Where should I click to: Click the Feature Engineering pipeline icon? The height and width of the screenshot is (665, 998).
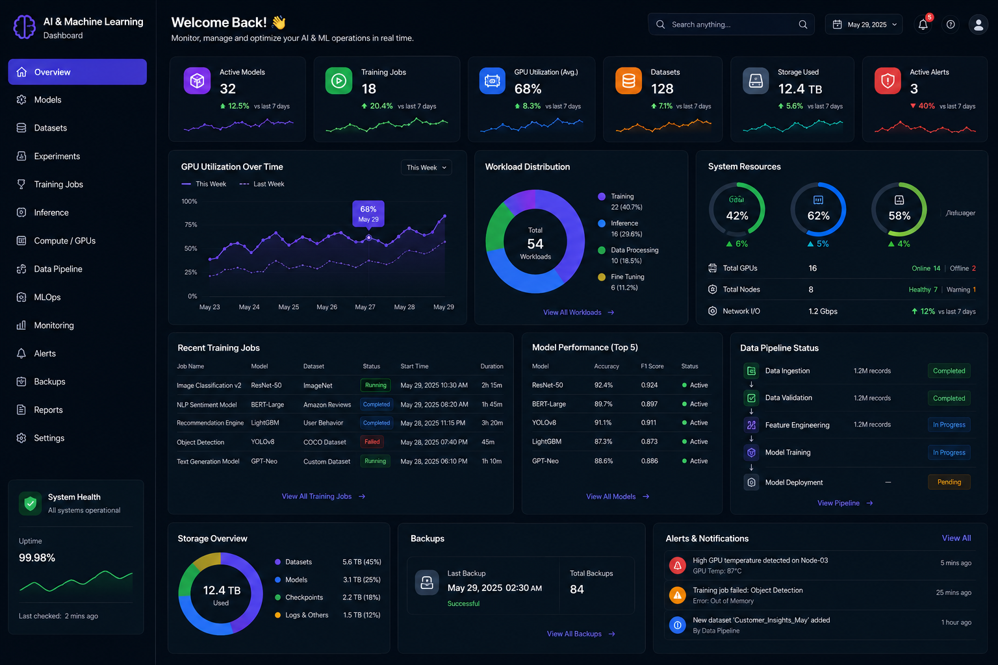751,425
